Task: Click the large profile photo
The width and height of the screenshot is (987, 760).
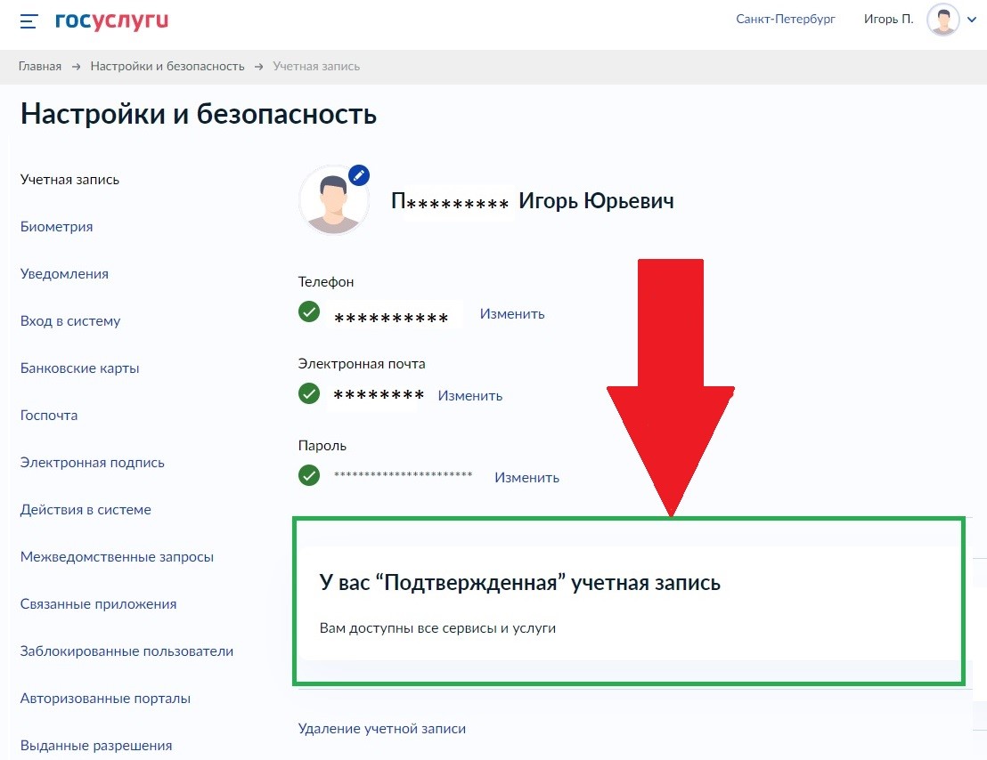Action: point(333,201)
